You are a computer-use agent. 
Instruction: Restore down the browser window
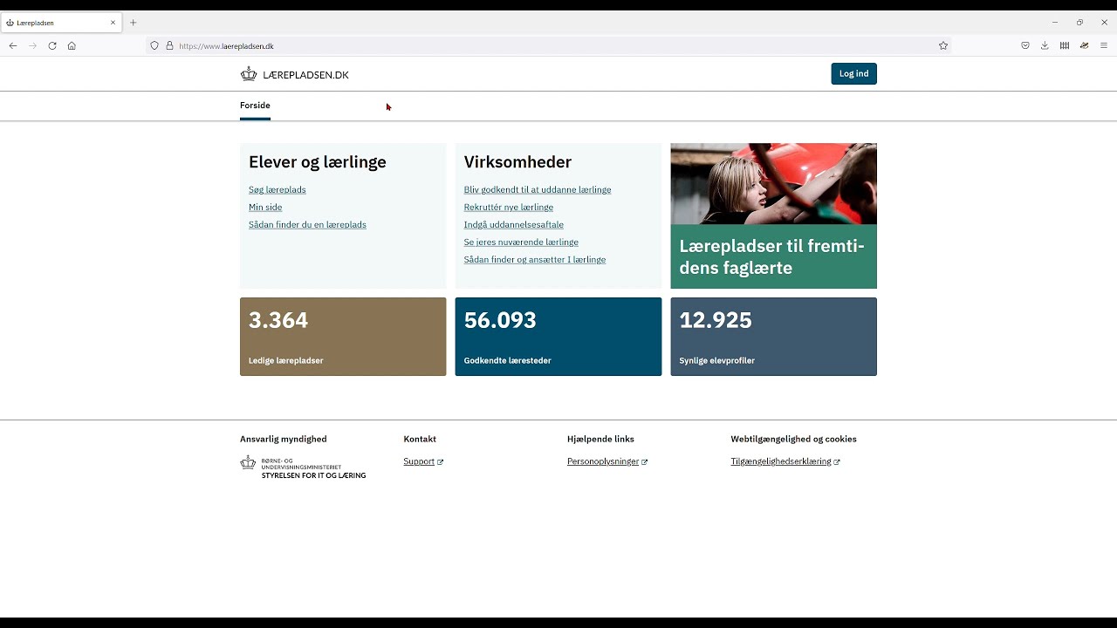[1079, 23]
